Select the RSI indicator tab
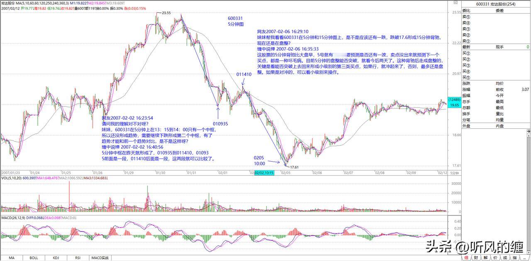The width and height of the screenshot is (531, 261). 78,258
